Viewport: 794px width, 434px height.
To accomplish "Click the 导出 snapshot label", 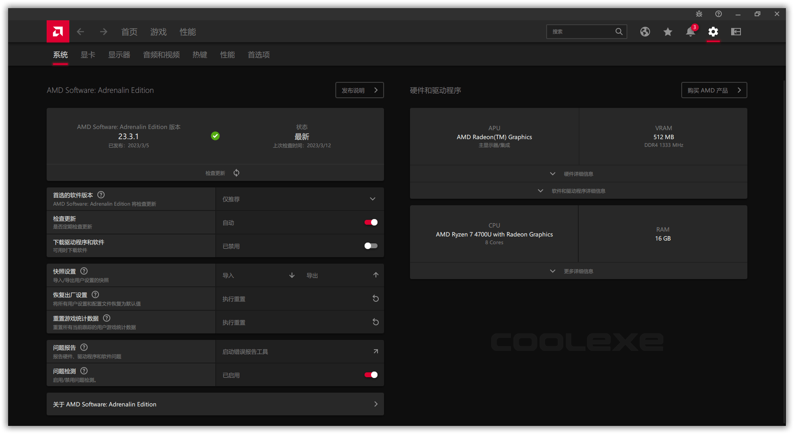I will click(x=312, y=275).
